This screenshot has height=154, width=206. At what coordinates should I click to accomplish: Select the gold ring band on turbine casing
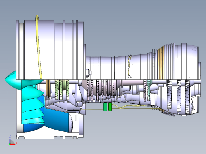click(161, 63)
